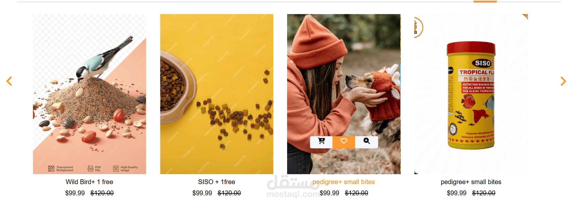The height and width of the screenshot is (203, 587).
Task: Open the Wild Bird product image
Action: (90, 94)
